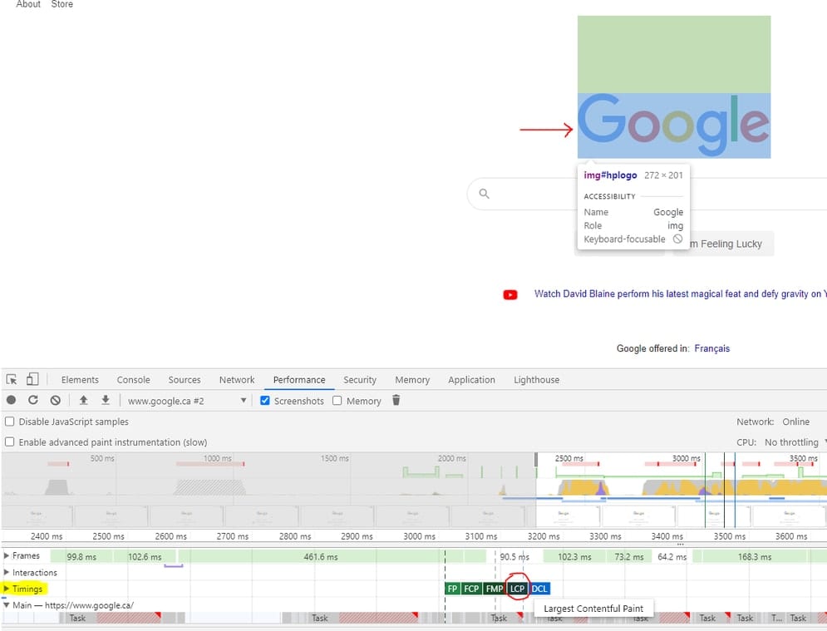The height and width of the screenshot is (631, 827).
Task: Activate the inspect element picker icon
Action: tap(12, 379)
